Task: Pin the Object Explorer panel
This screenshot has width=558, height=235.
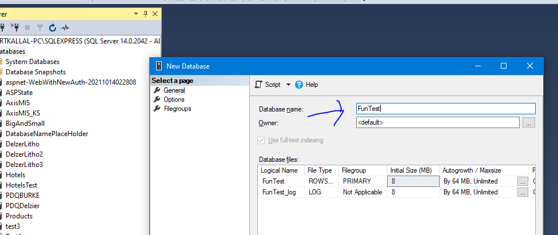Action: tap(145, 14)
